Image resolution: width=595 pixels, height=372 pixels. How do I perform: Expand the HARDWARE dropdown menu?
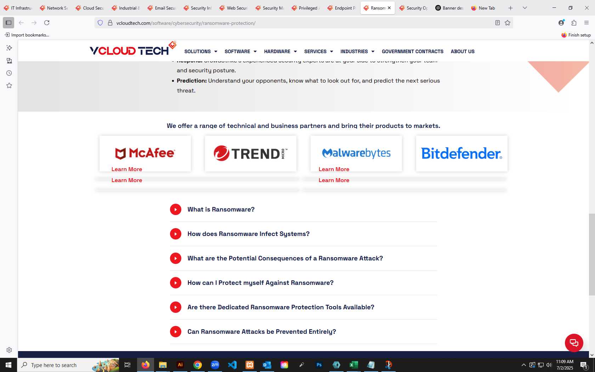point(280,51)
